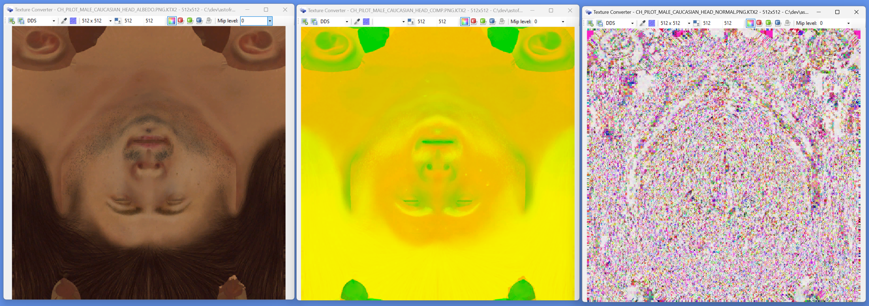Click the save texture icon in NORMAL window
This screenshot has width=869, height=306.
click(600, 23)
